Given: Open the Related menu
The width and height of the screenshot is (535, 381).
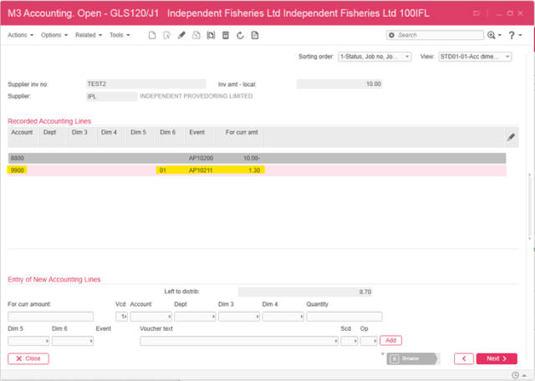Looking at the screenshot, I should click(x=89, y=35).
